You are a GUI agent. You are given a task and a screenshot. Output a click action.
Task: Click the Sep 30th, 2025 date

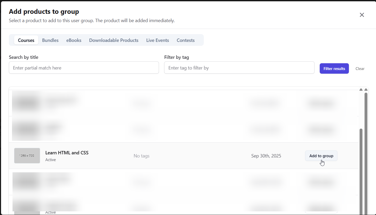tap(266, 156)
